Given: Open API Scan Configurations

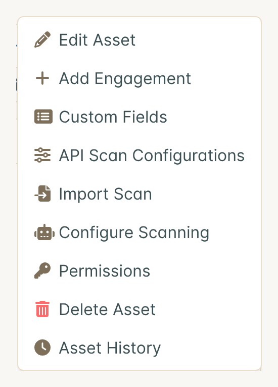Looking at the screenshot, I should pos(140,155).
